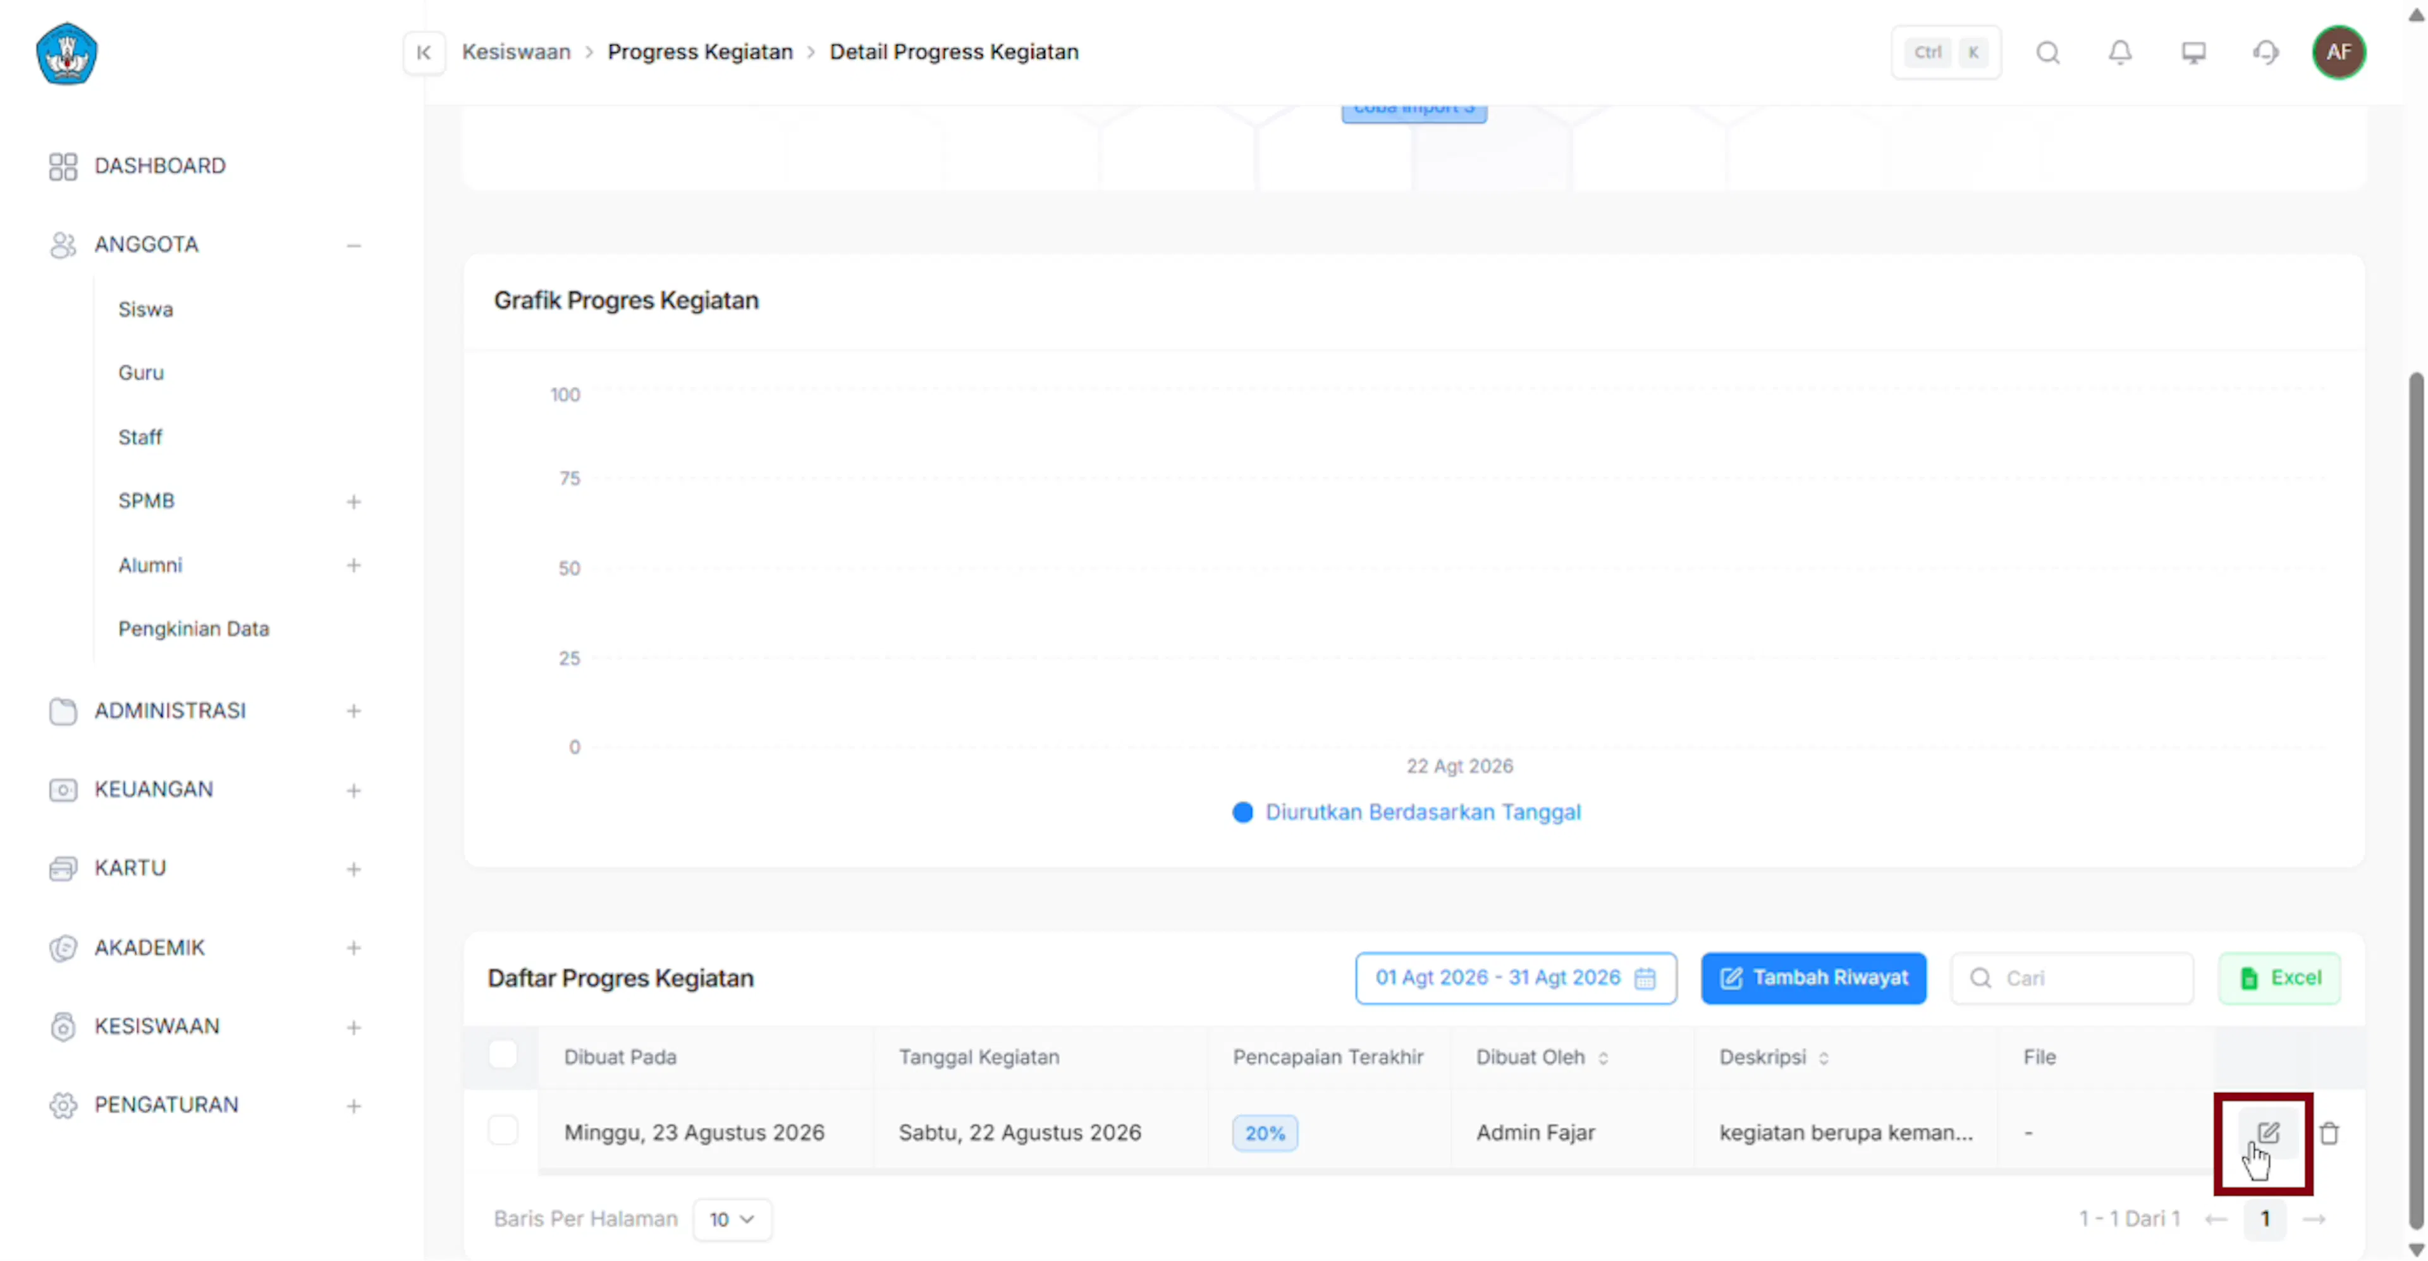Click the Dashboard grid icon

[x=63, y=167]
